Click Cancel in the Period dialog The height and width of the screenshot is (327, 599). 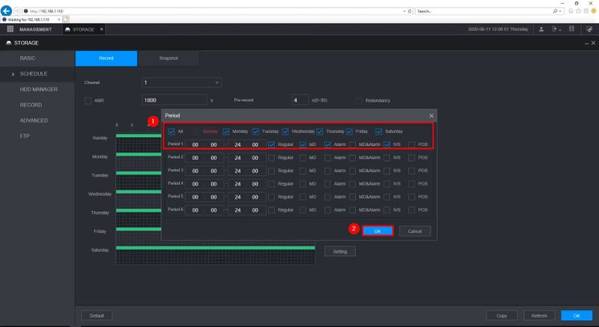(x=415, y=231)
